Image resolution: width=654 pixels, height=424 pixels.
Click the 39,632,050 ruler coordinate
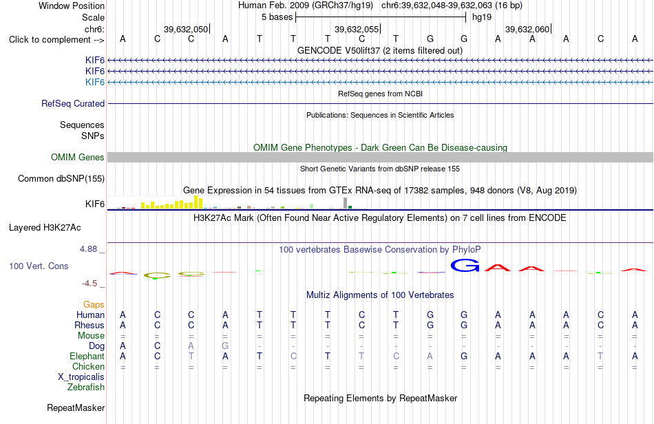click(186, 29)
